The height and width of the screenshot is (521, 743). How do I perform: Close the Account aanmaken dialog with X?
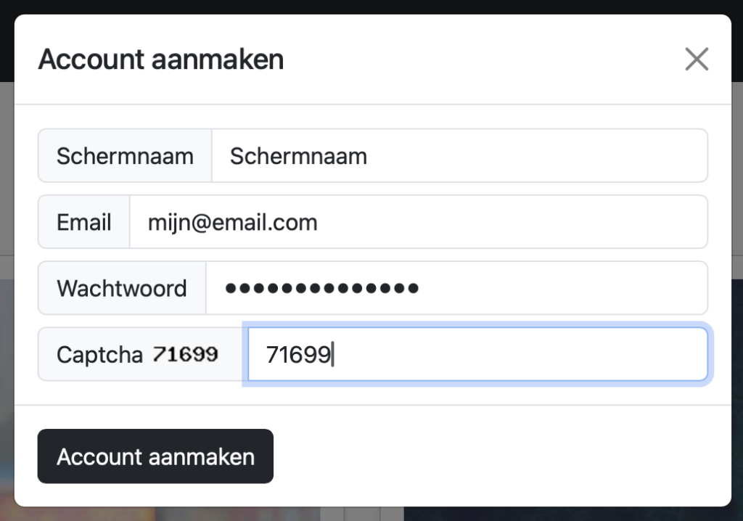point(696,60)
